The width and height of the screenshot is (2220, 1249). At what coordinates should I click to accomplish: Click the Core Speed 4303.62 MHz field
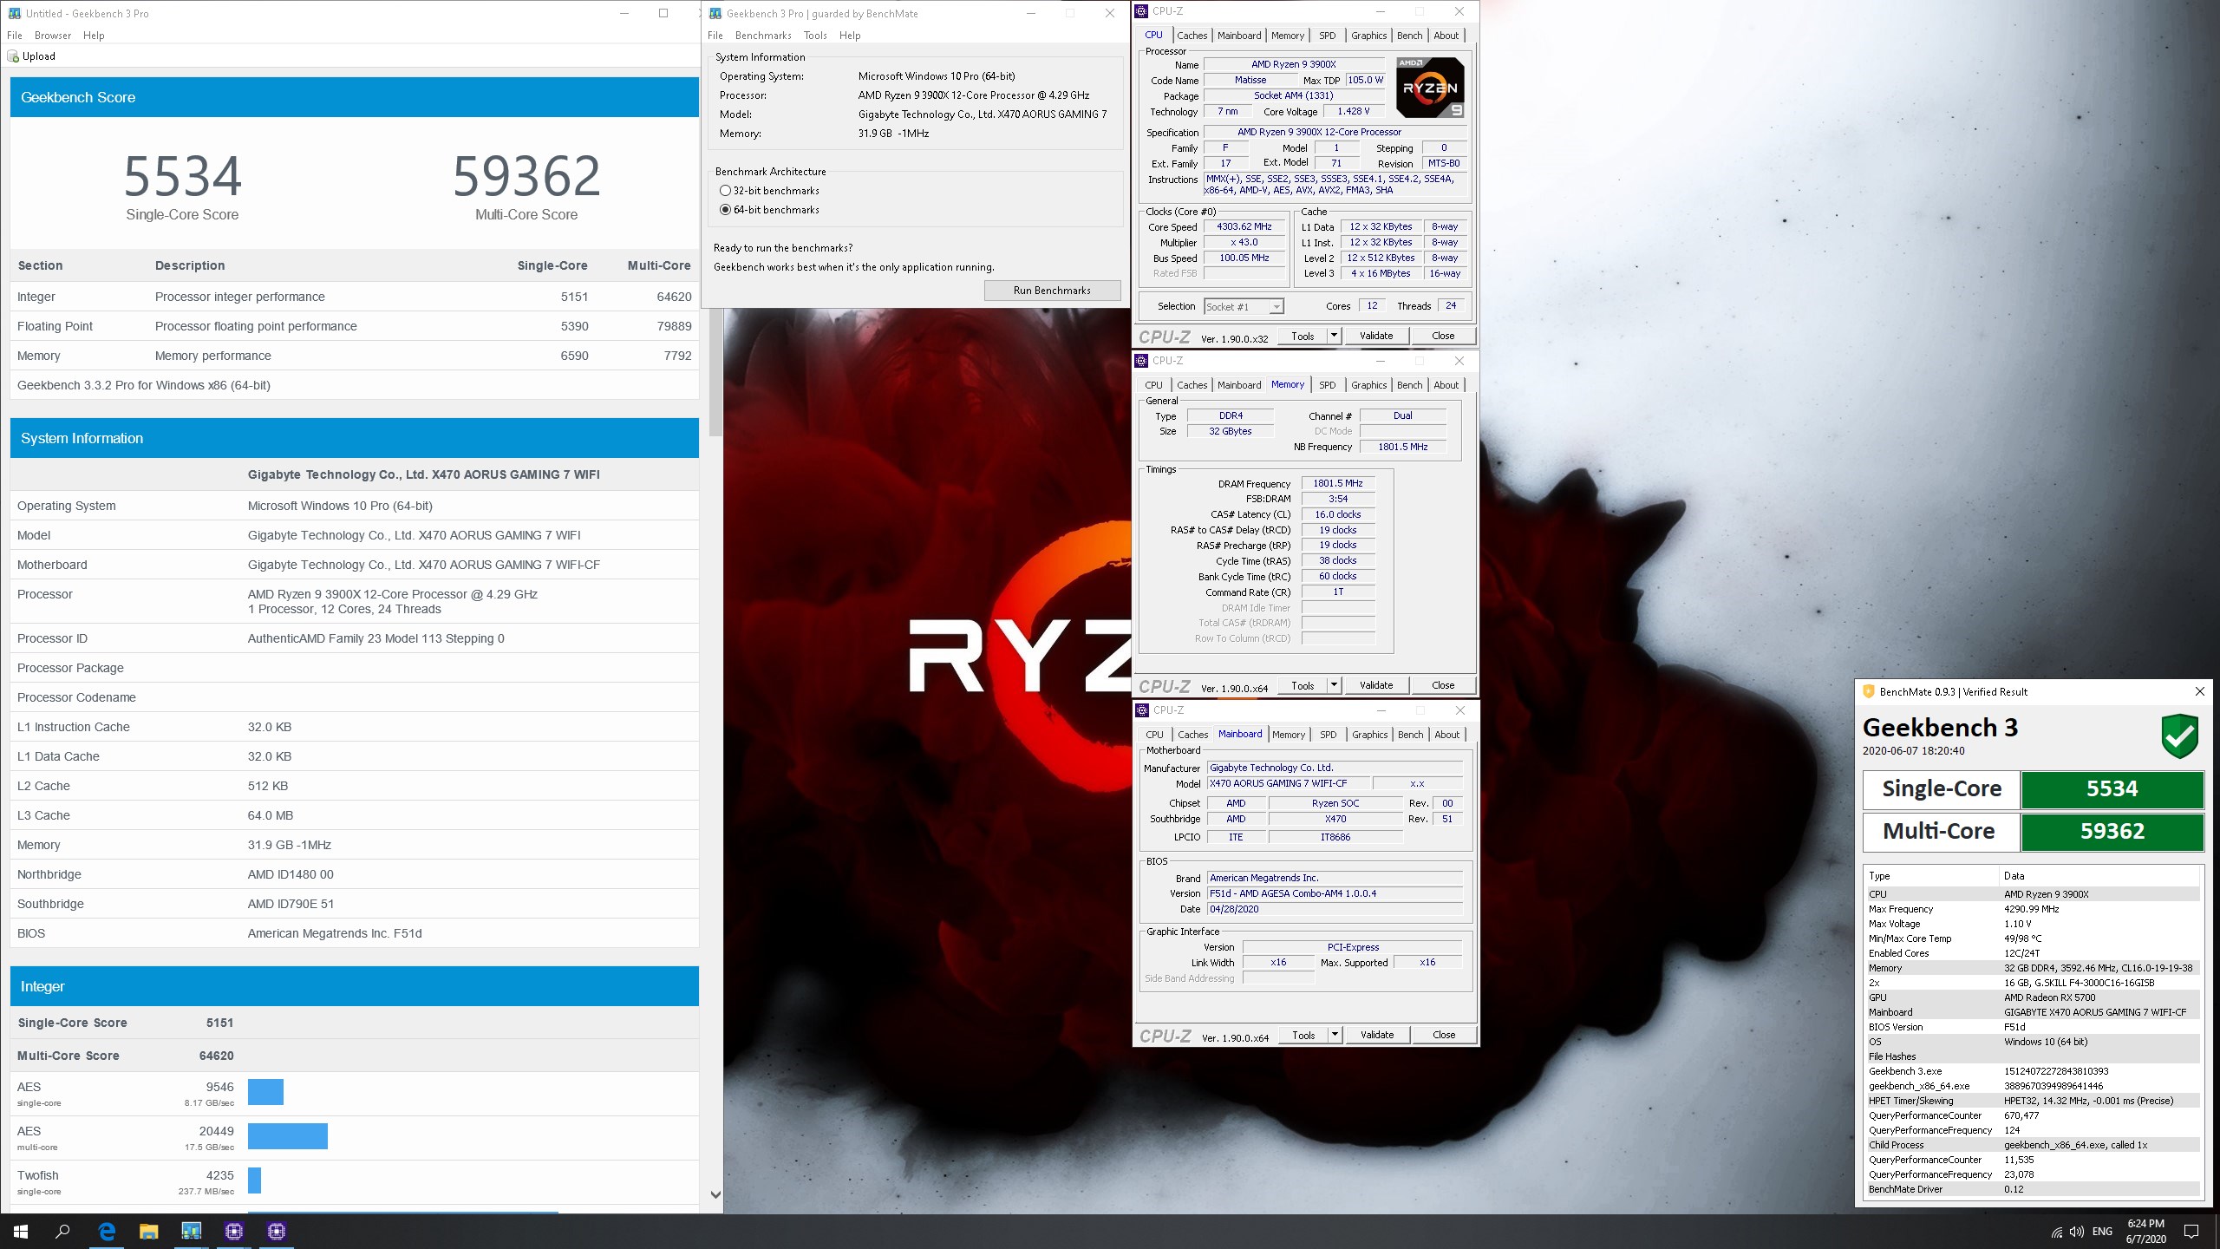point(1244,227)
